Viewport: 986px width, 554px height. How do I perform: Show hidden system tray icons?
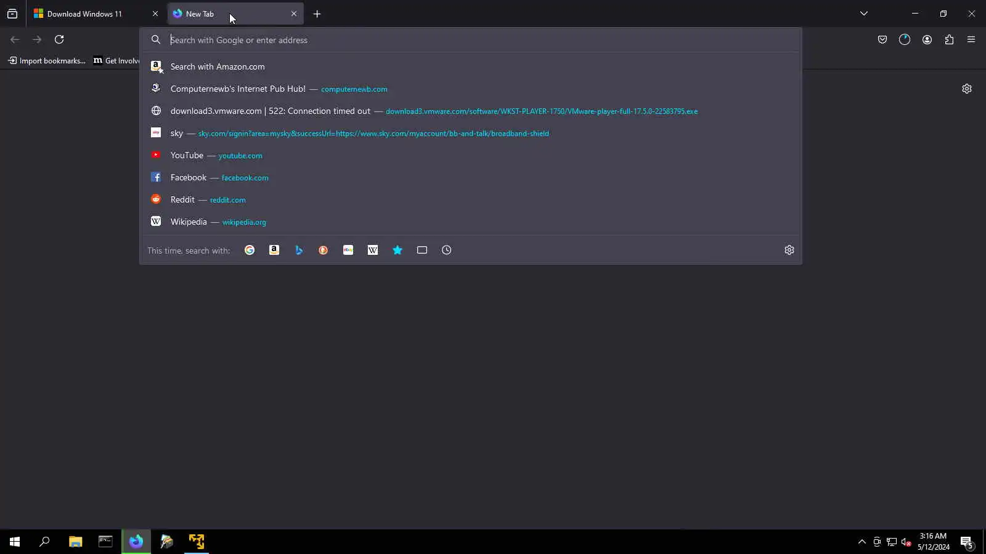[862, 542]
